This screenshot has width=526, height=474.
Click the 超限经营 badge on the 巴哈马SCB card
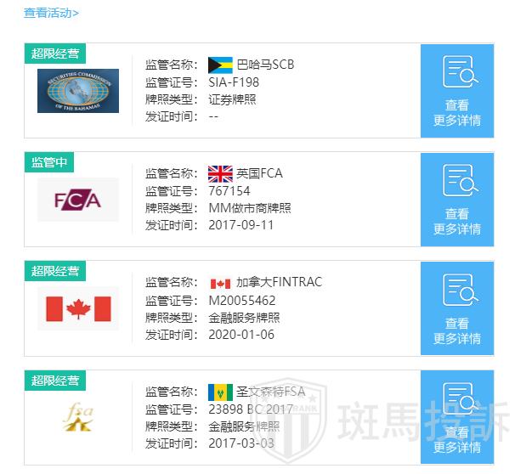[55, 54]
